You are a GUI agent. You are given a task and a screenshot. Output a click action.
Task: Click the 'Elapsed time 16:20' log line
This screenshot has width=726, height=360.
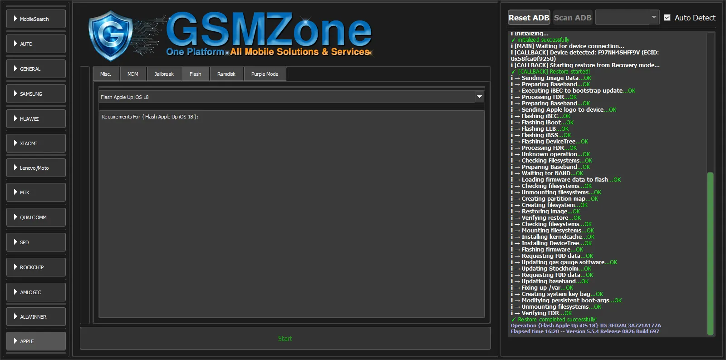pos(585,331)
